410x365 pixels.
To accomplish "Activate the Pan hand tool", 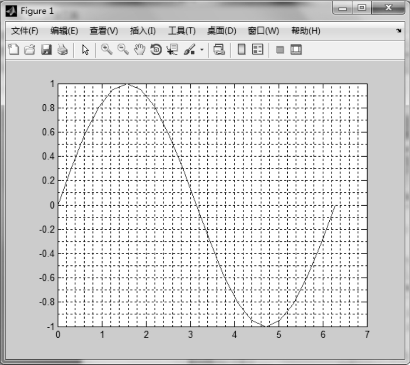I will [139, 50].
